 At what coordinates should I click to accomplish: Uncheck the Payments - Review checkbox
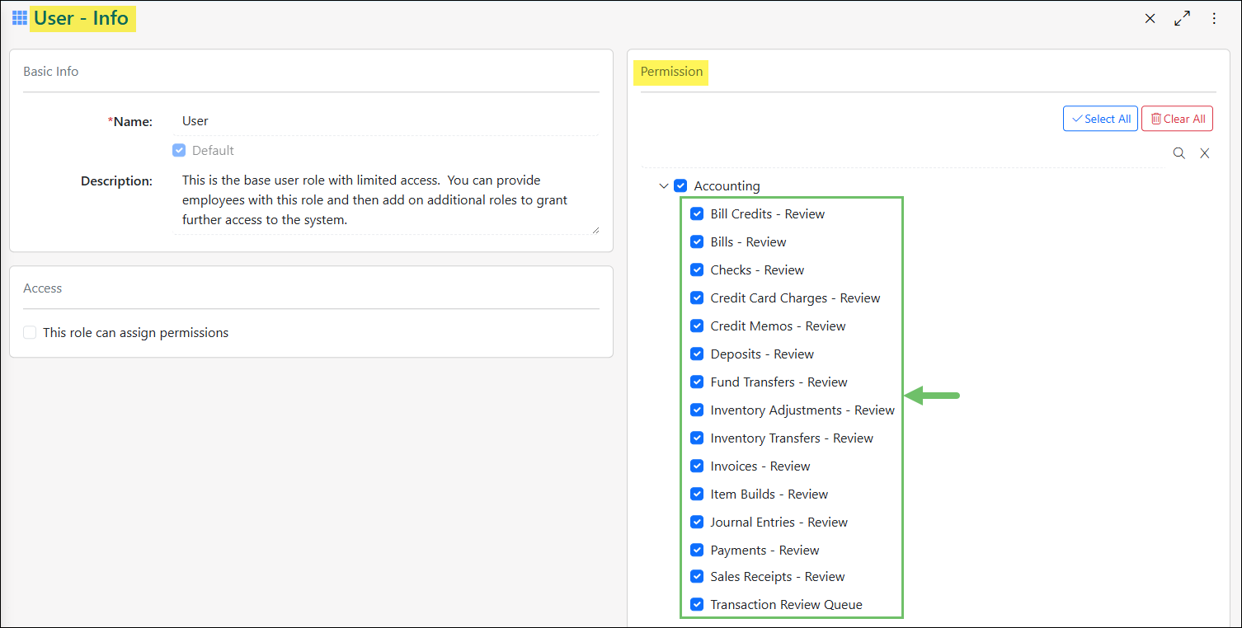coord(697,551)
